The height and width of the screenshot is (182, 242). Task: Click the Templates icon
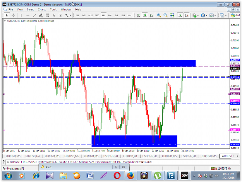point(211,15)
